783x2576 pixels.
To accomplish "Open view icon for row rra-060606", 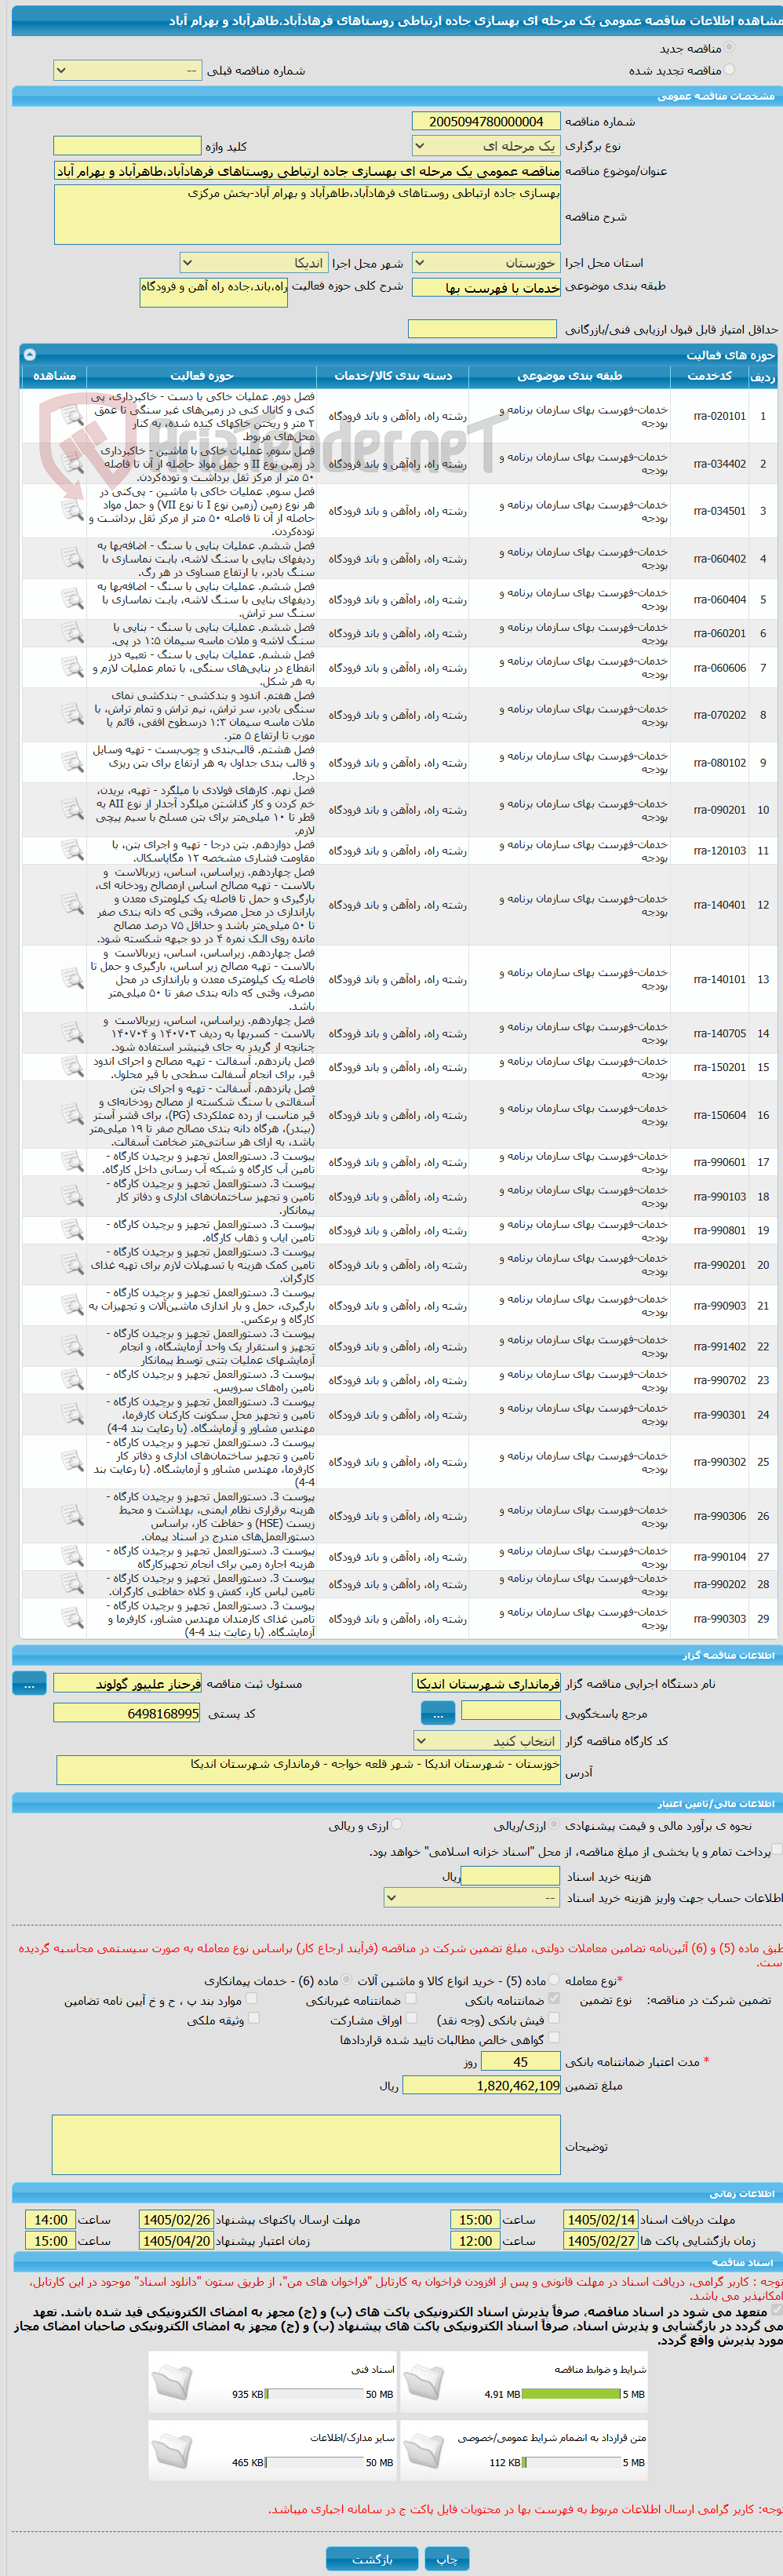I will point(72,667).
